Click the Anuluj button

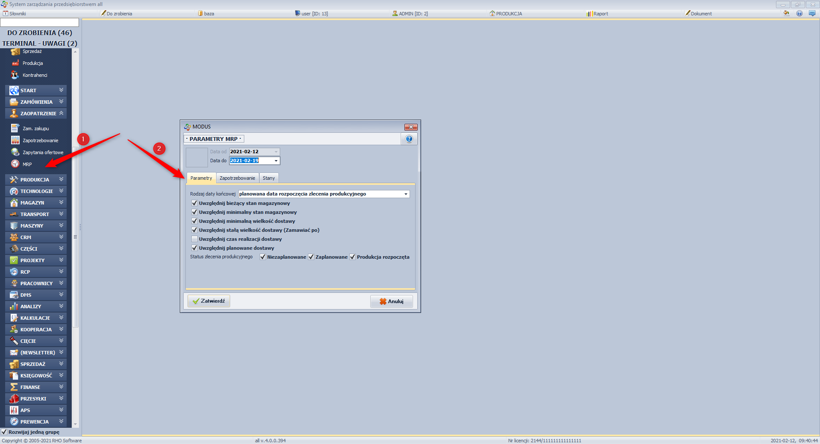point(391,301)
